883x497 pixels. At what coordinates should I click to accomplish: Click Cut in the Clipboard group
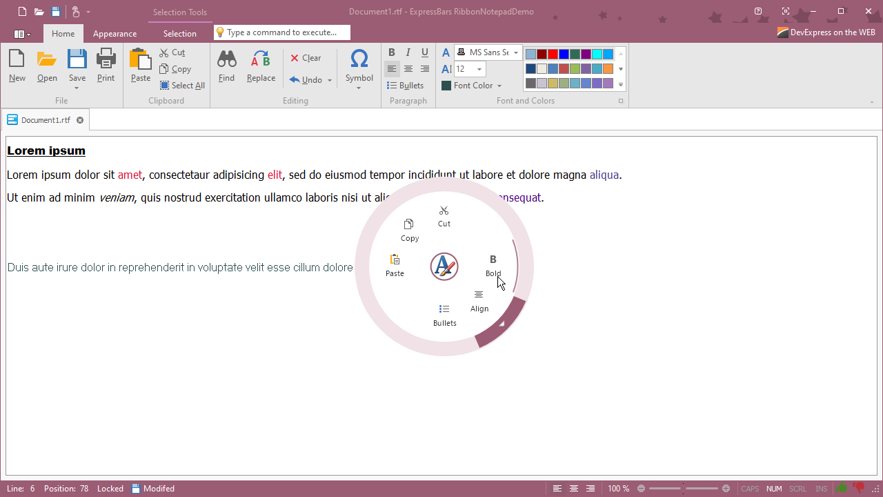(x=172, y=52)
